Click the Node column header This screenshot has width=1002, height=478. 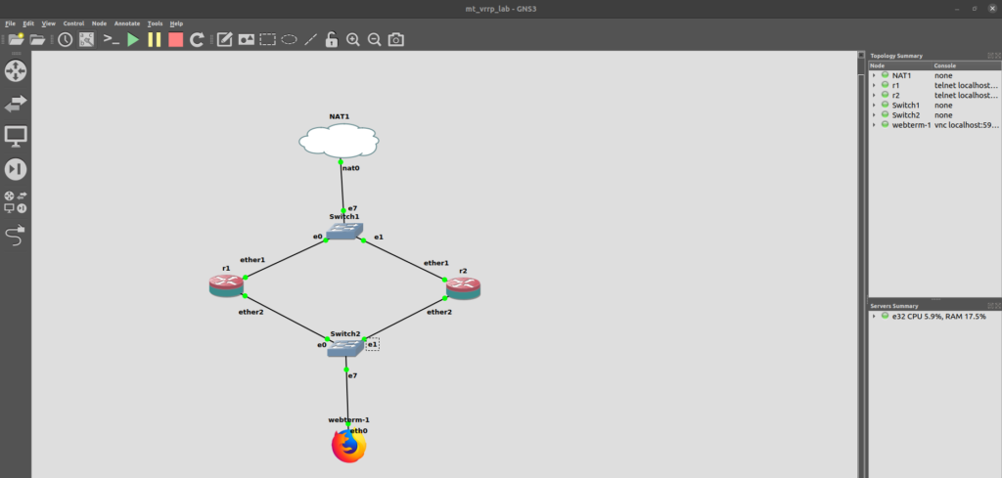[878, 65]
